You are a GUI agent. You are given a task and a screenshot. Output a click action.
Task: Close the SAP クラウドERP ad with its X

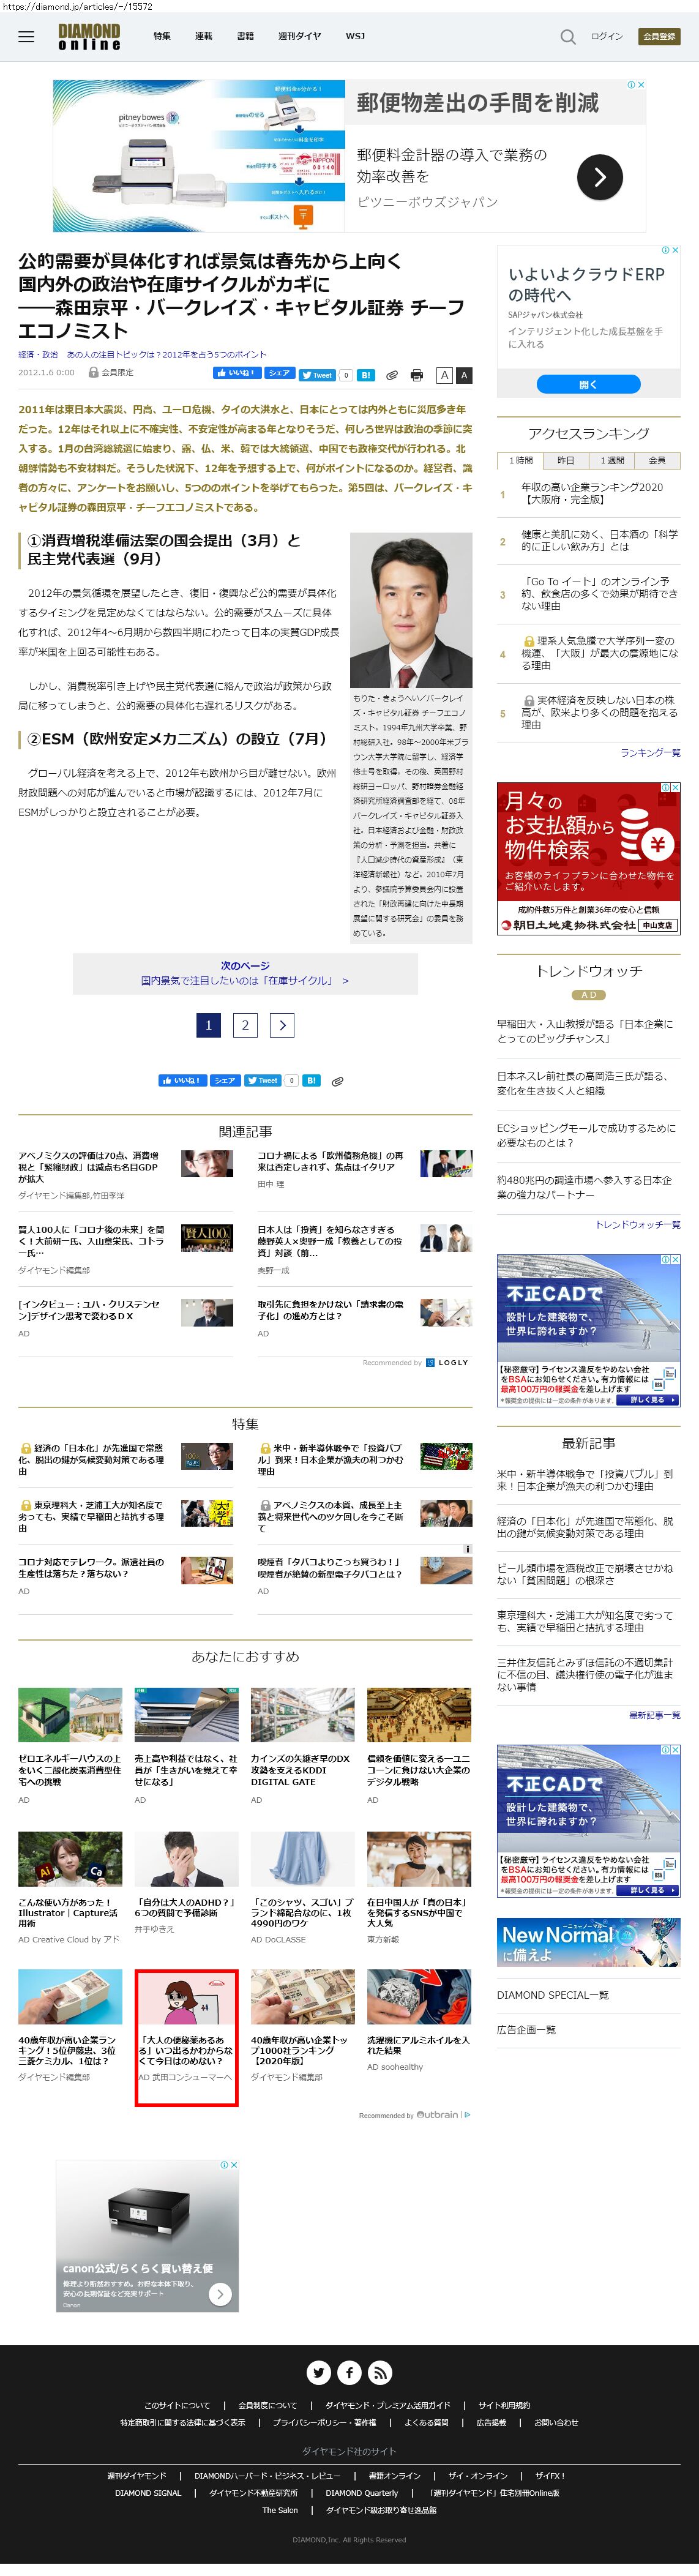675,250
